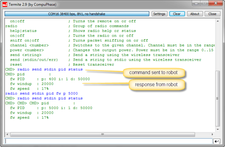Click the 'radio send stdin pid fw p 5000' line
This screenshot has height=147, width=225.
(41, 94)
